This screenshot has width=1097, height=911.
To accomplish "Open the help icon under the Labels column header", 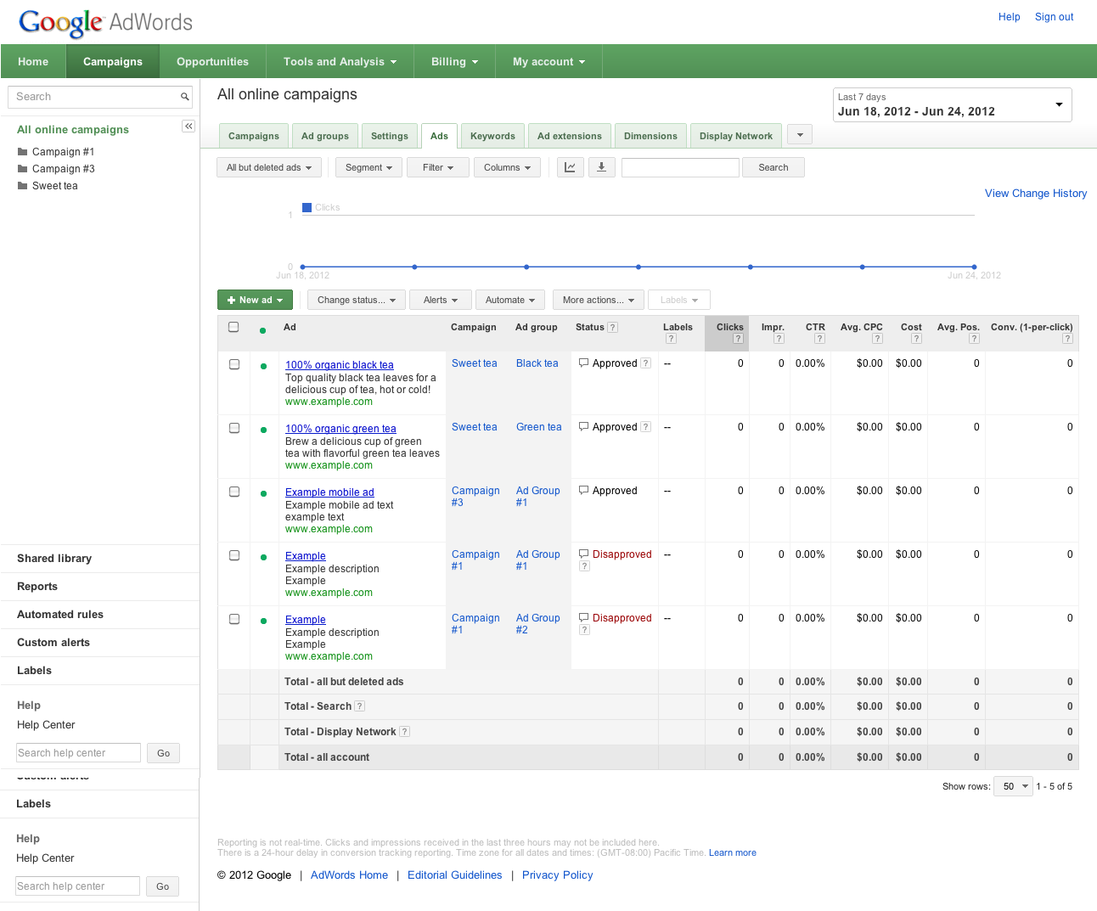I will 671,339.
